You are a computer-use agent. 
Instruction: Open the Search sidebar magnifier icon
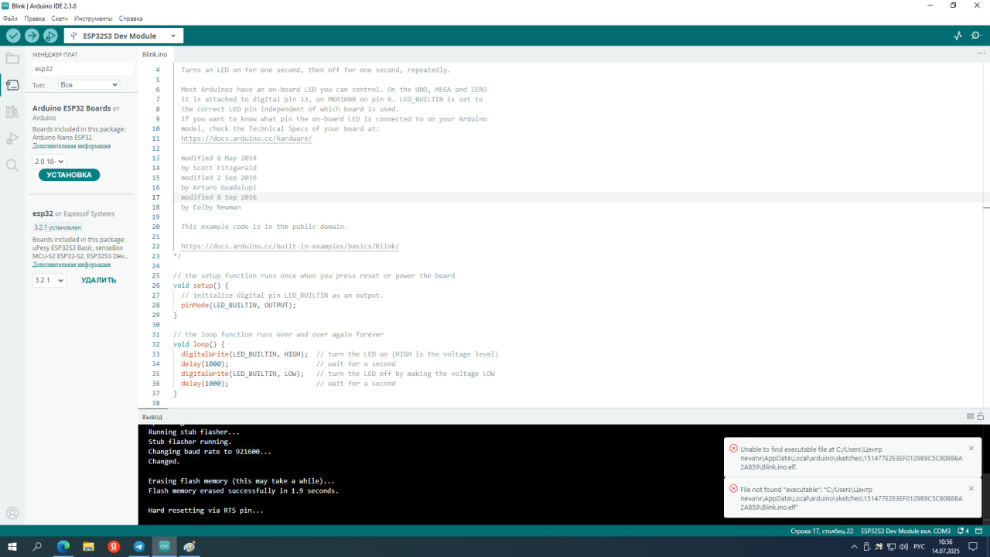[x=12, y=165]
